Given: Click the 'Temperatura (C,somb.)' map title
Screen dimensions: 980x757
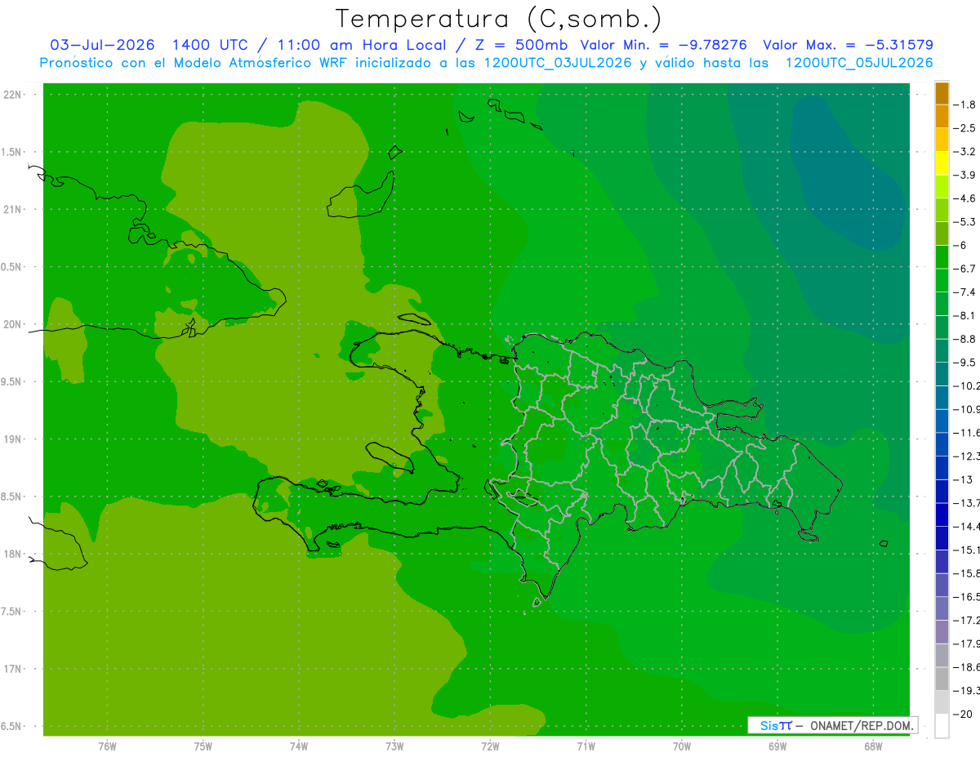Looking at the screenshot, I should pyautogui.click(x=498, y=18).
